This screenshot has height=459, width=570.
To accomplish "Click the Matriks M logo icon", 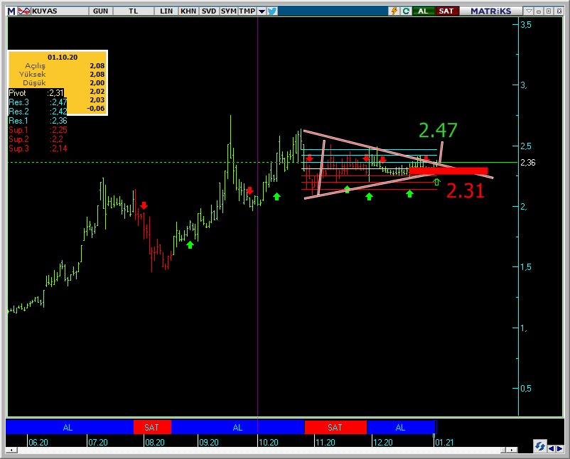I will pyautogui.click(x=11, y=11).
